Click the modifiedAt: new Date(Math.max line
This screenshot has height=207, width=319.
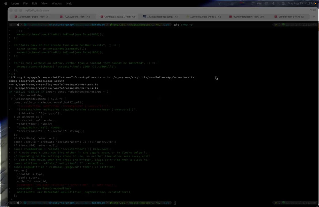(75, 192)
